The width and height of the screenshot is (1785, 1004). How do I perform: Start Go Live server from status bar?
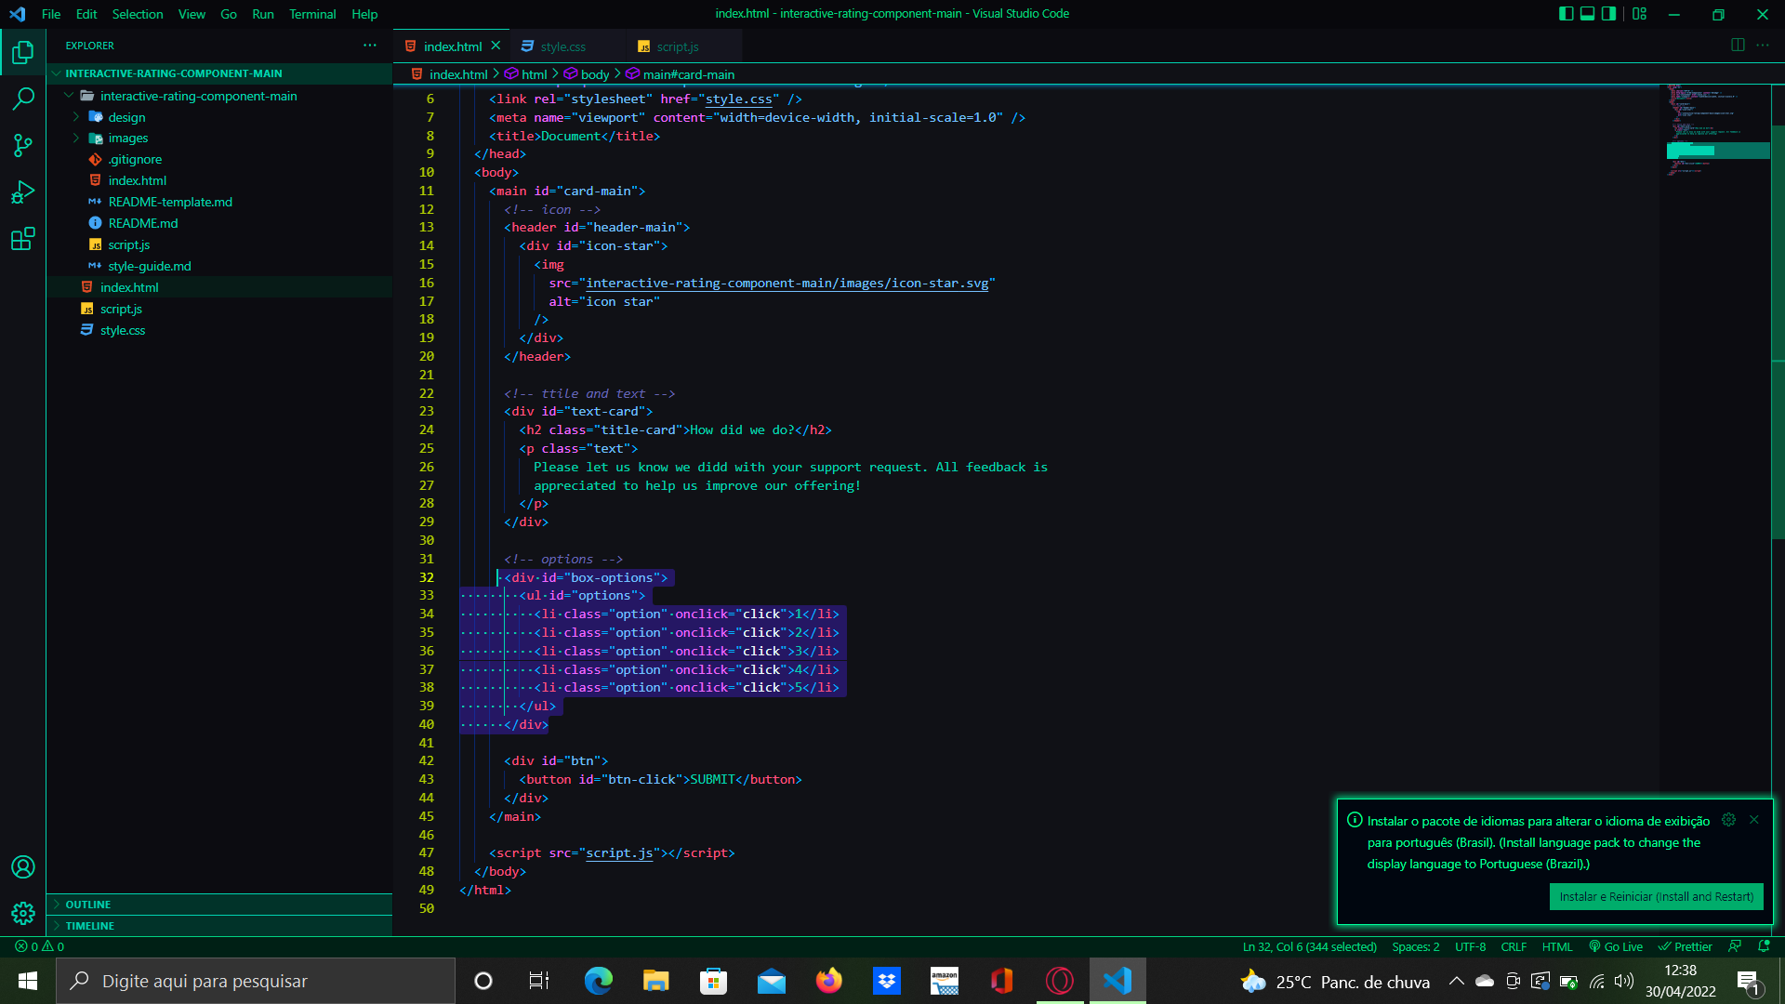point(1616,946)
